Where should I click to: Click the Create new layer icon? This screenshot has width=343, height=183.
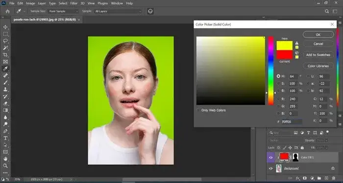326,178
